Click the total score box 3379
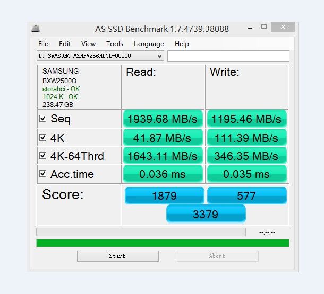The image size is (324, 294). coord(206,213)
